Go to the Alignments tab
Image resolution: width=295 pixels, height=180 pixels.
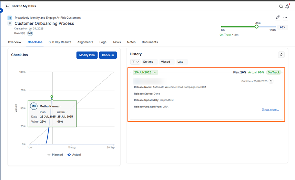coord(85,42)
